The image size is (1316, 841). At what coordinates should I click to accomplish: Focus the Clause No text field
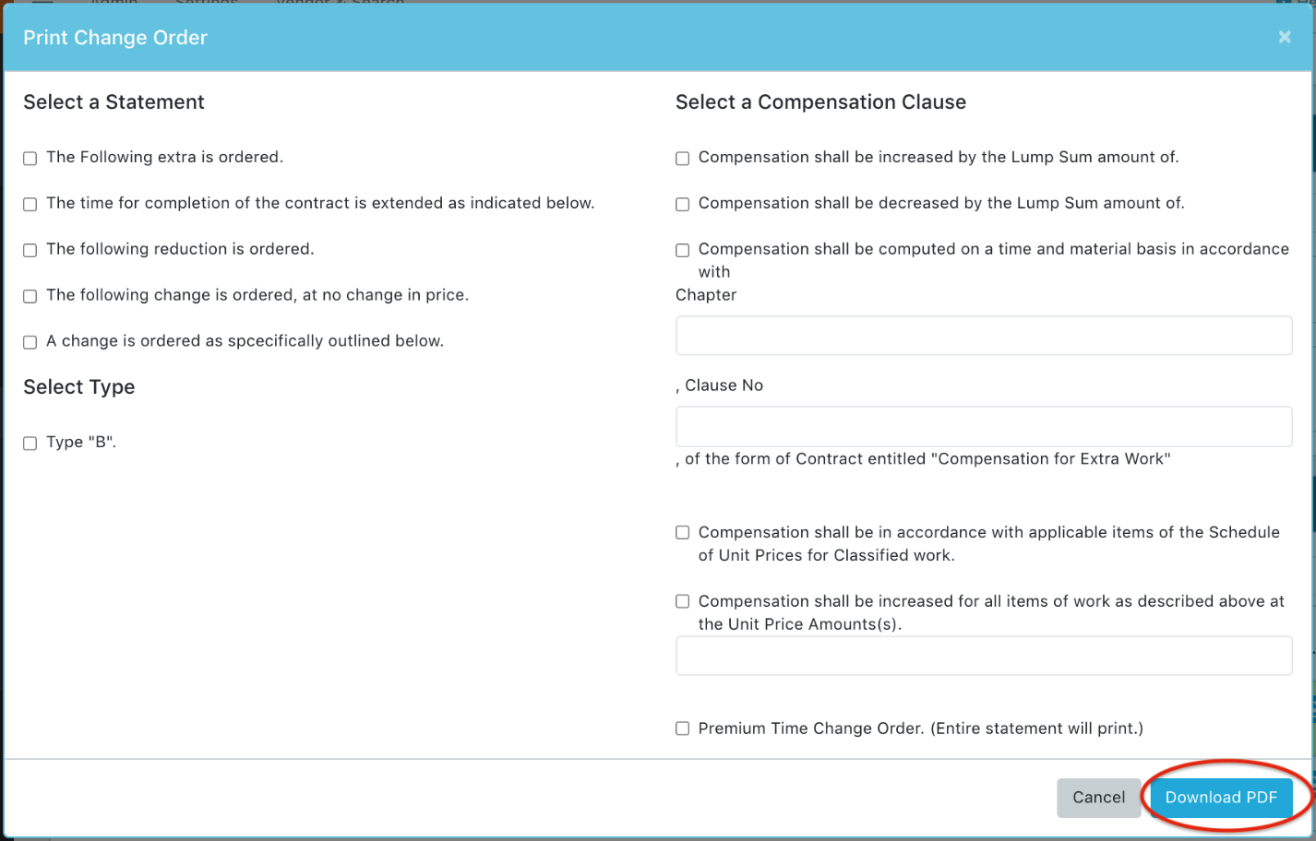coord(984,426)
